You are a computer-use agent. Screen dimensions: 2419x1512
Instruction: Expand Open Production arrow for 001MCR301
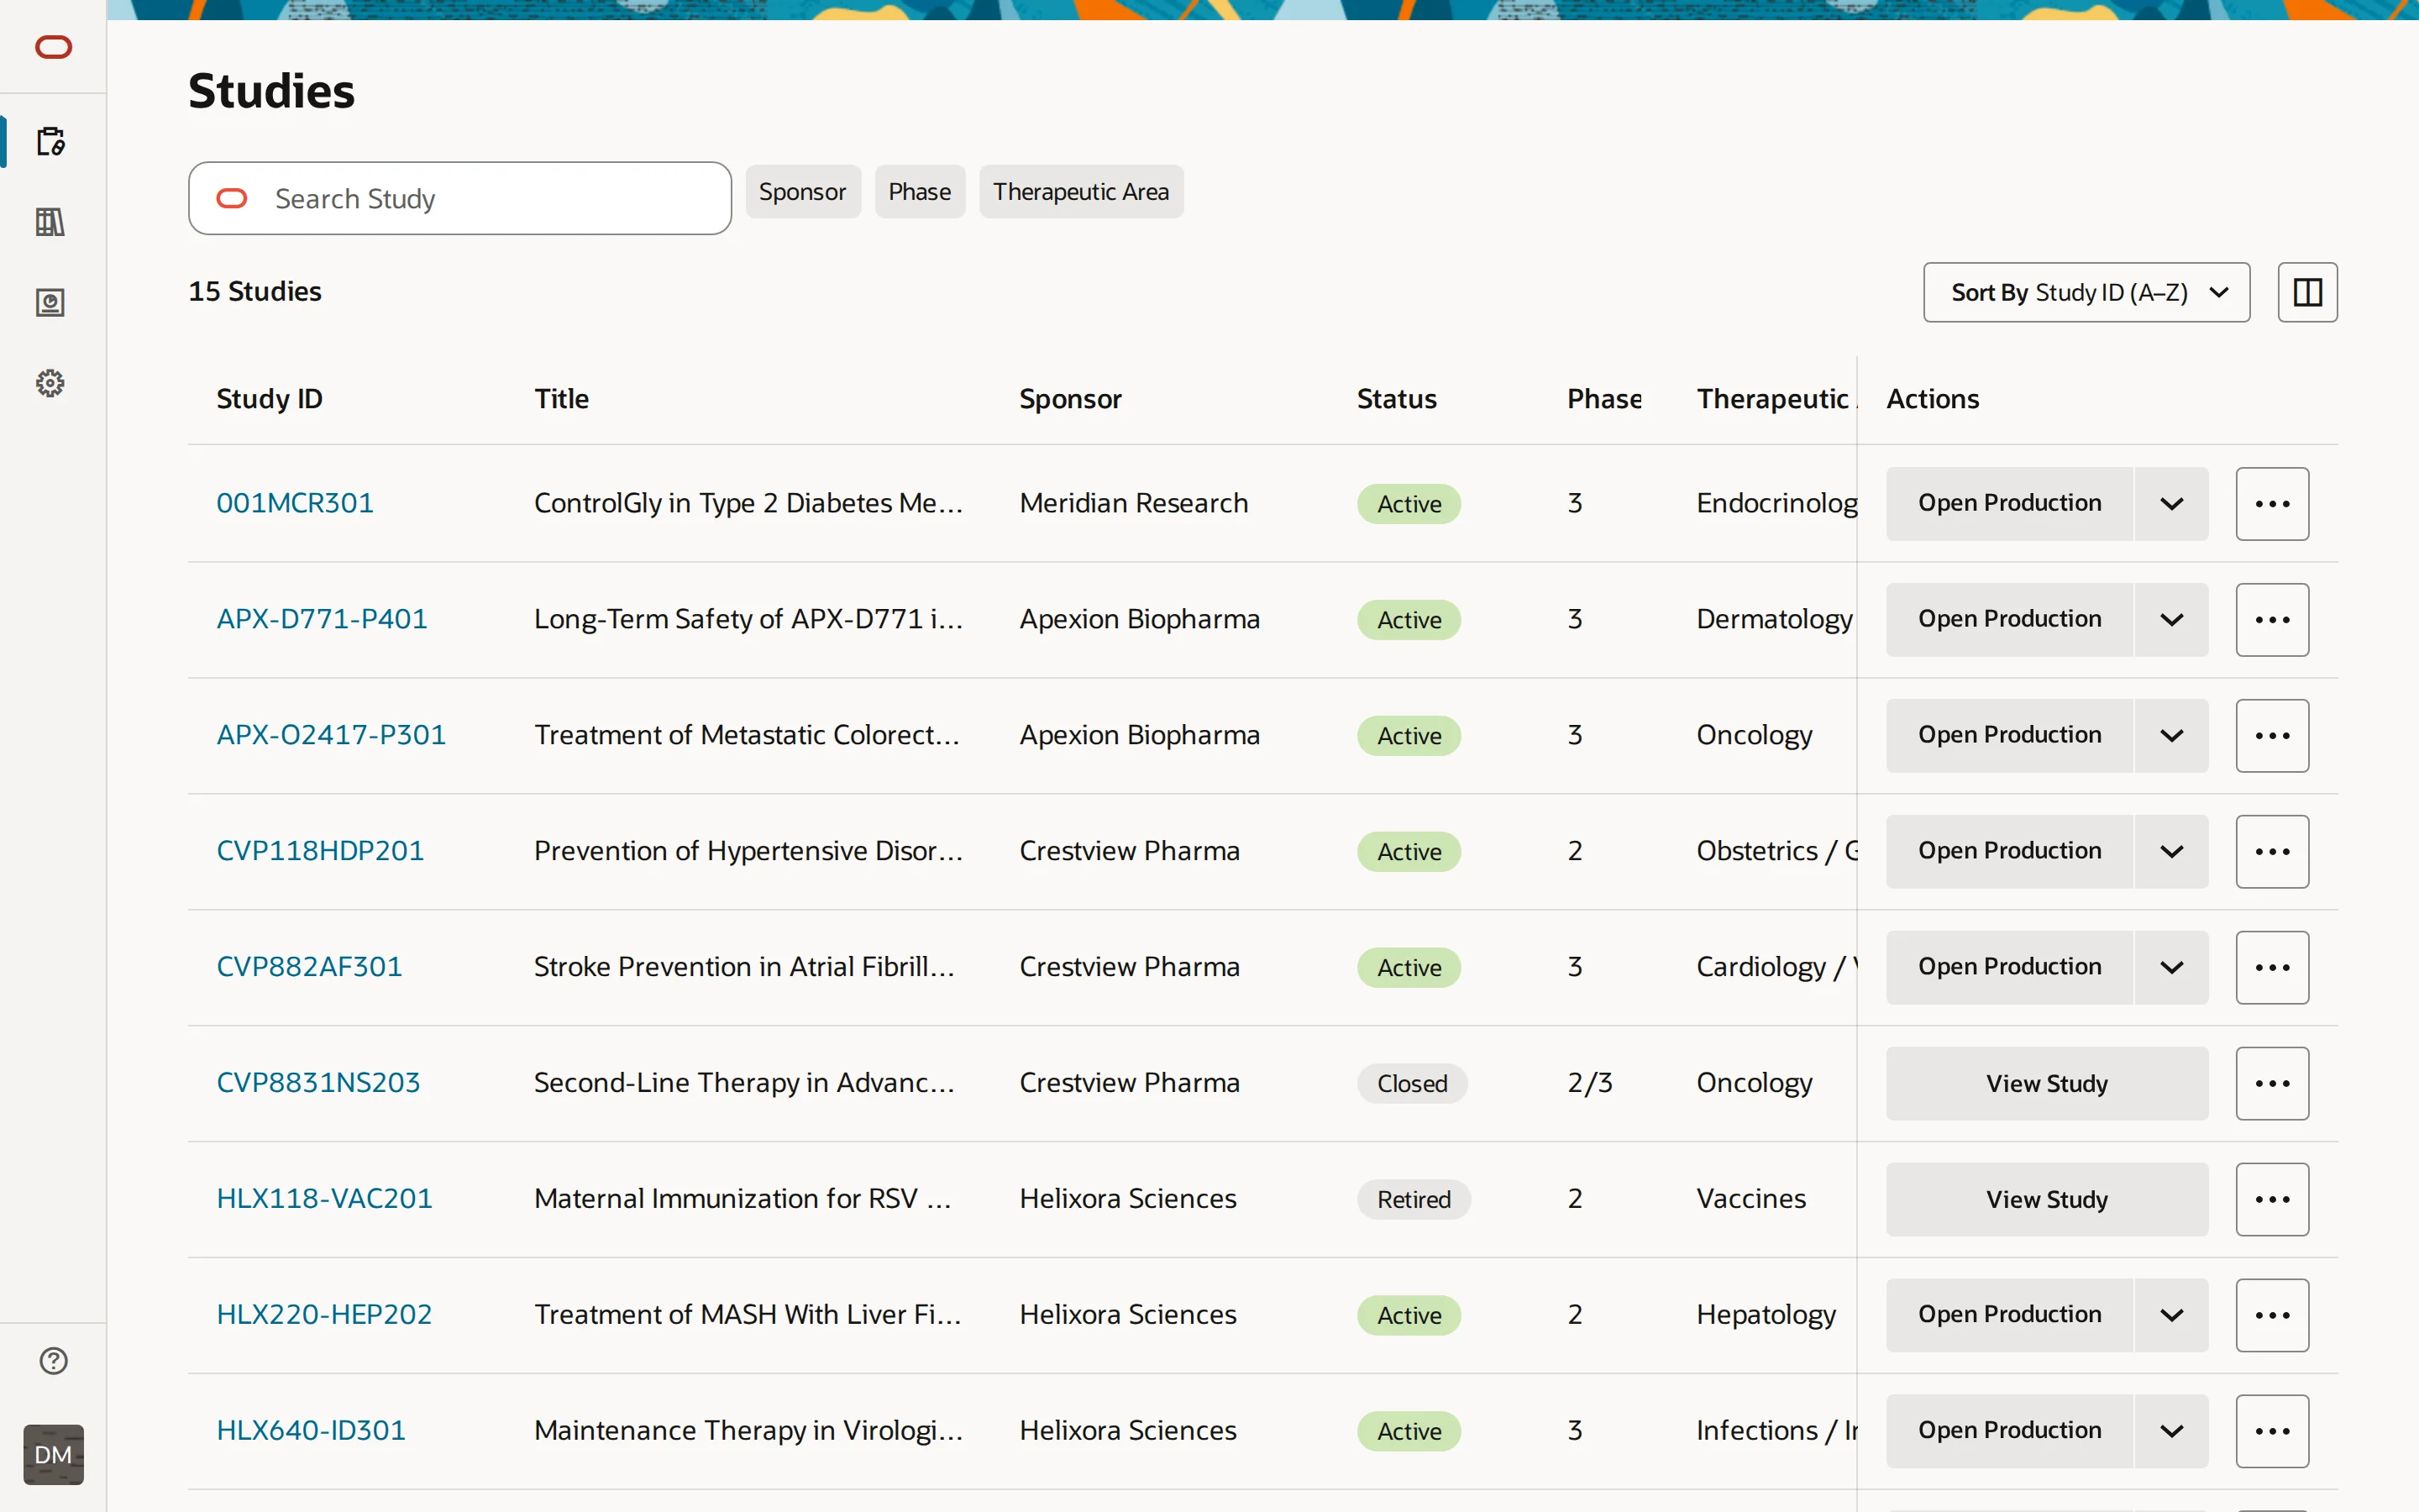(2171, 504)
